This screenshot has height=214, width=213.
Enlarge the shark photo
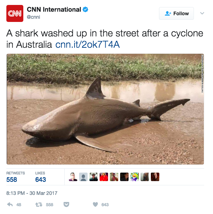click(x=105, y=109)
